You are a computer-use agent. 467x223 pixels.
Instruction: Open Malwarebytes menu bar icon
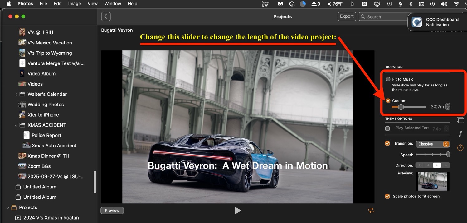[280, 4]
